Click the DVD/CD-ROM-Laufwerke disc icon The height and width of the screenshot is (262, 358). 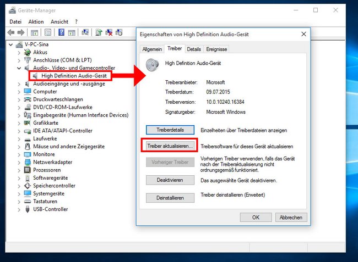[28, 107]
